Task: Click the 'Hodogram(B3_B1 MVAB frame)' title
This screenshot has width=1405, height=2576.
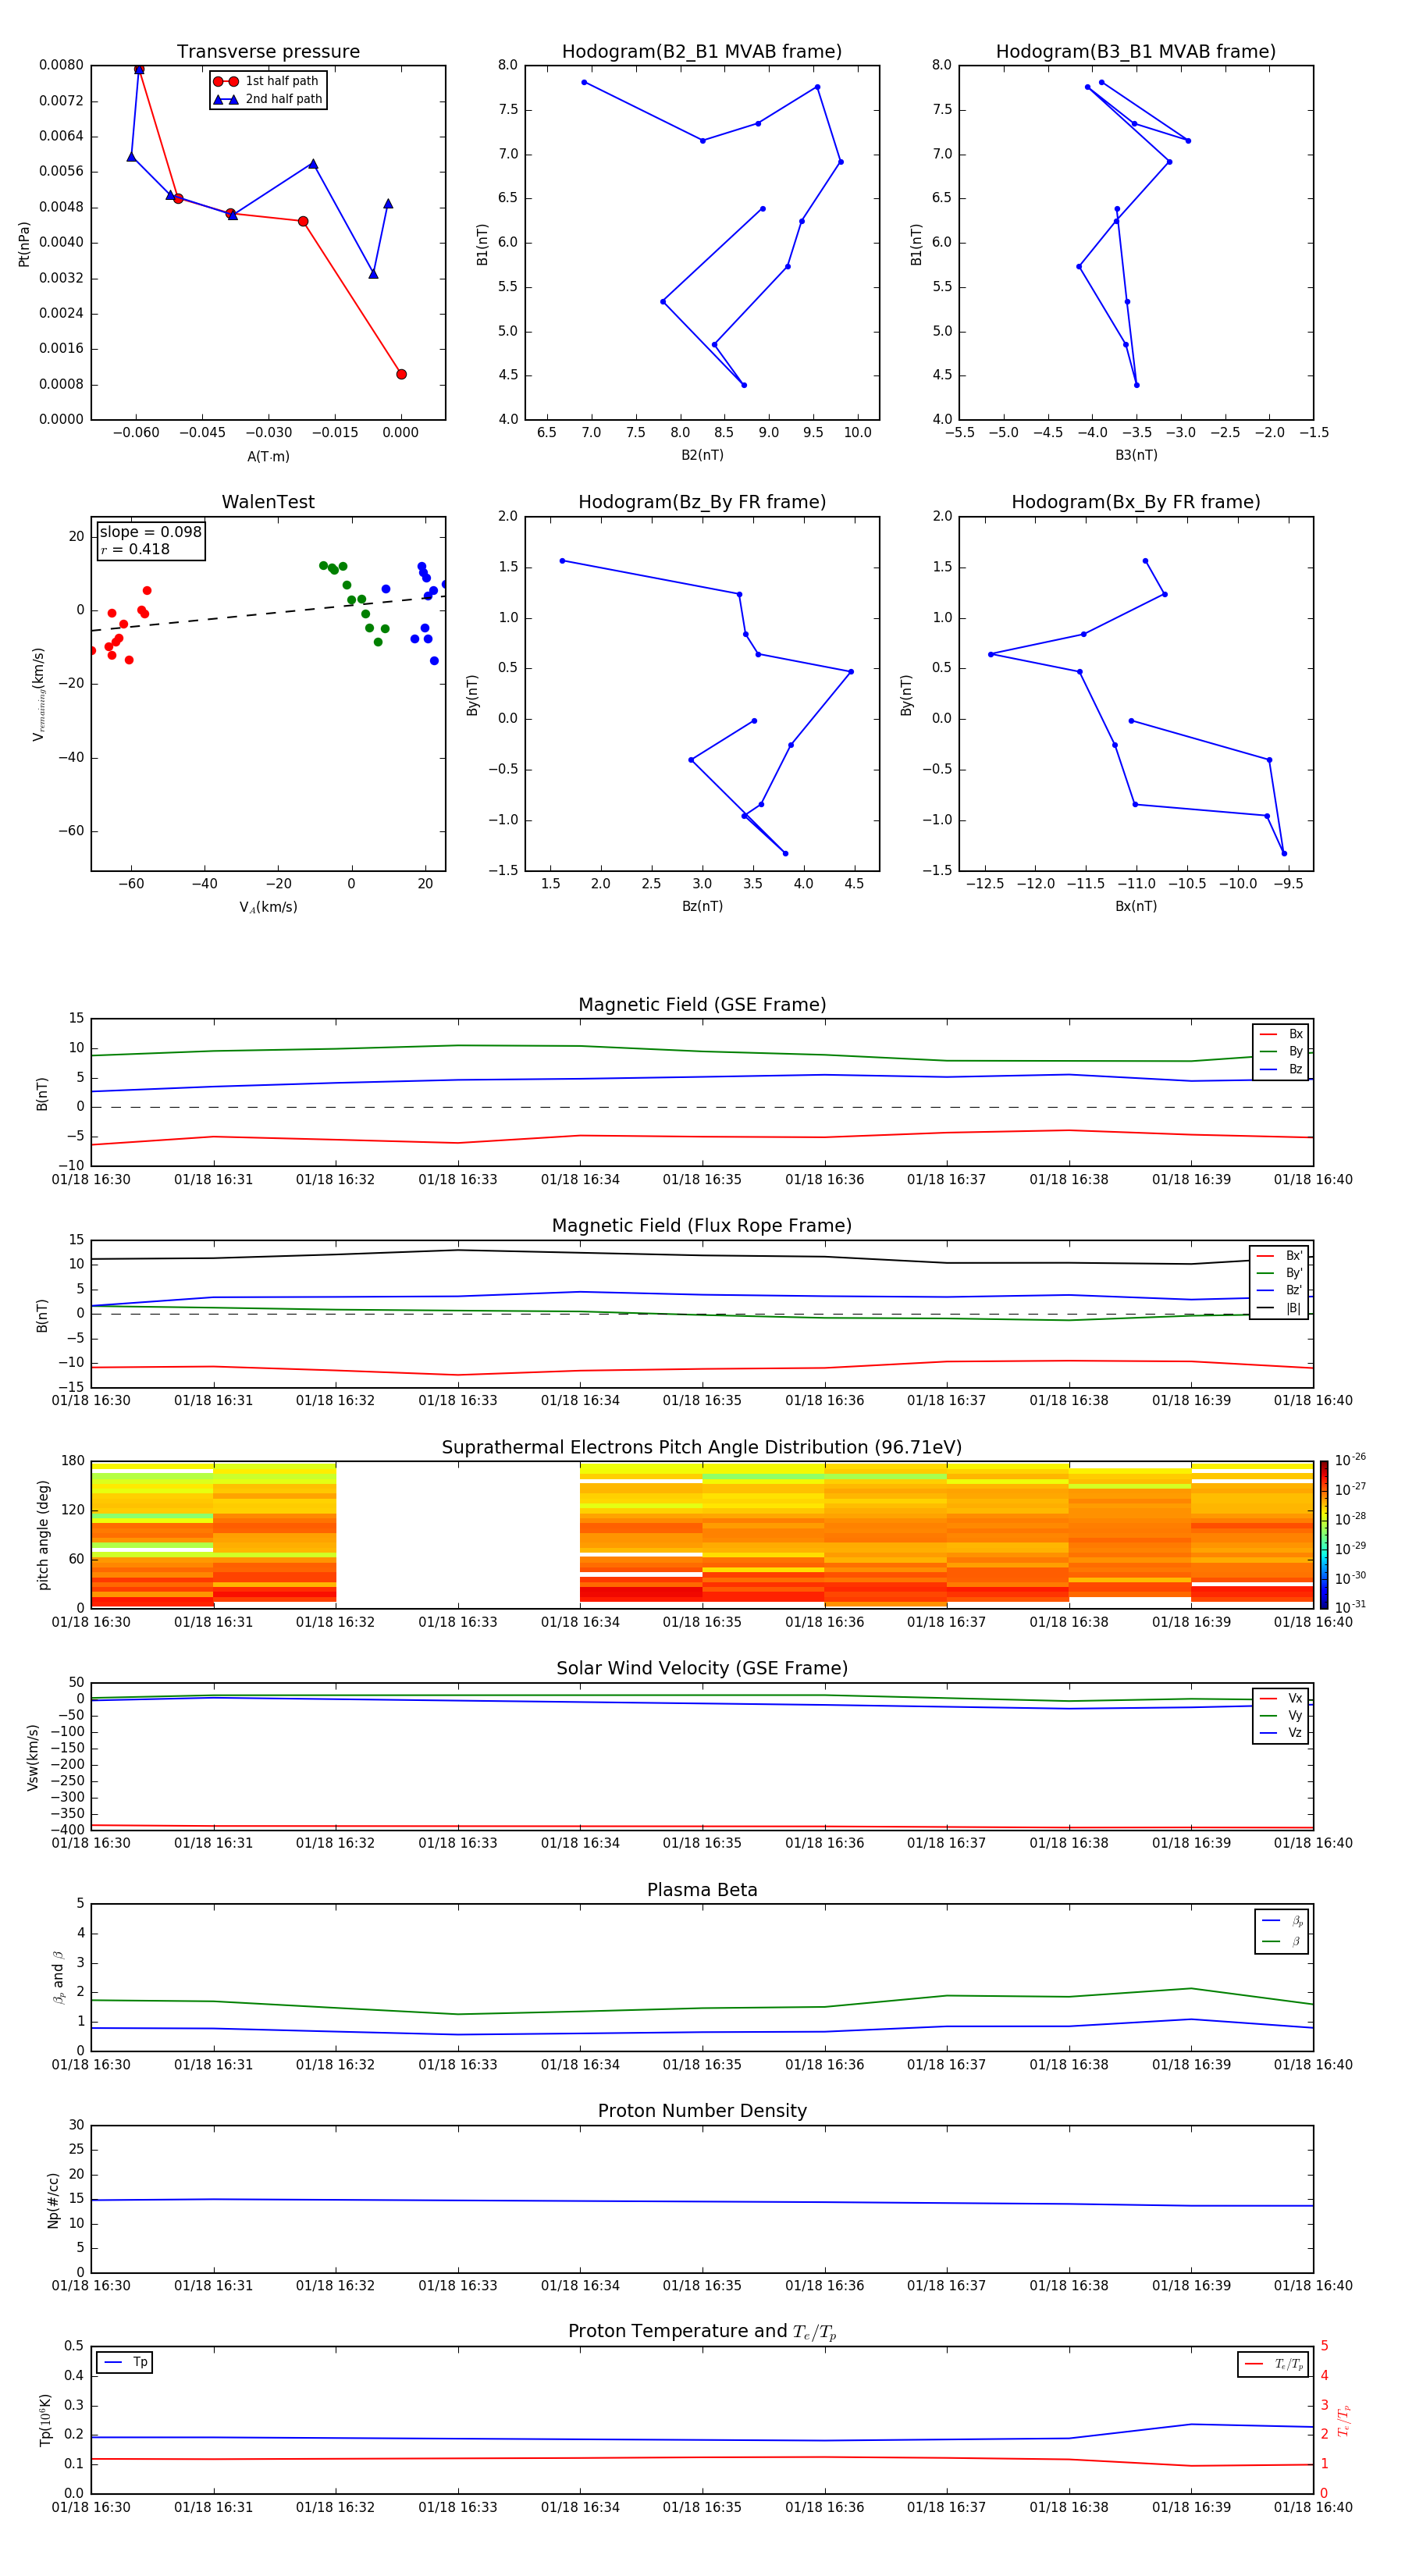Action: (x=1136, y=52)
